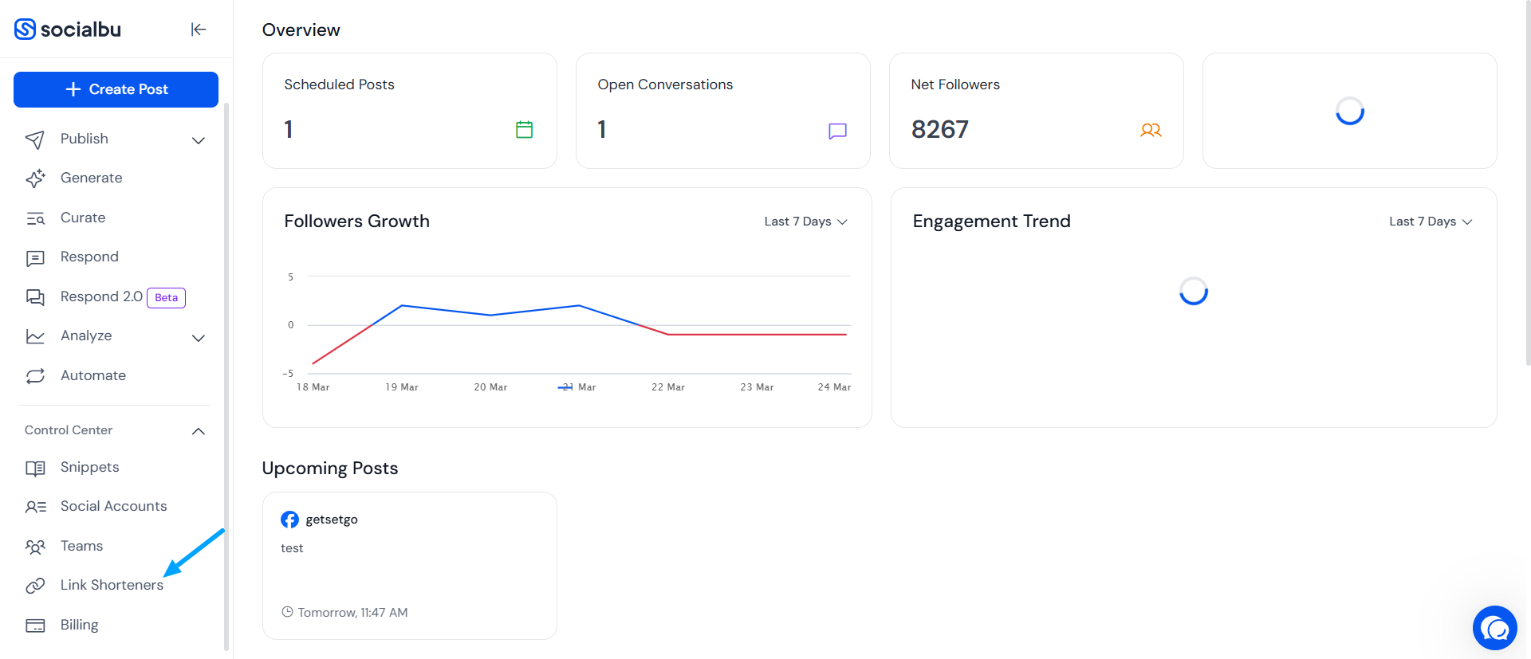Click the Link Shorteners chain icon
The height and width of the screenshot is (659, 1531).
[x=35, y=586]
